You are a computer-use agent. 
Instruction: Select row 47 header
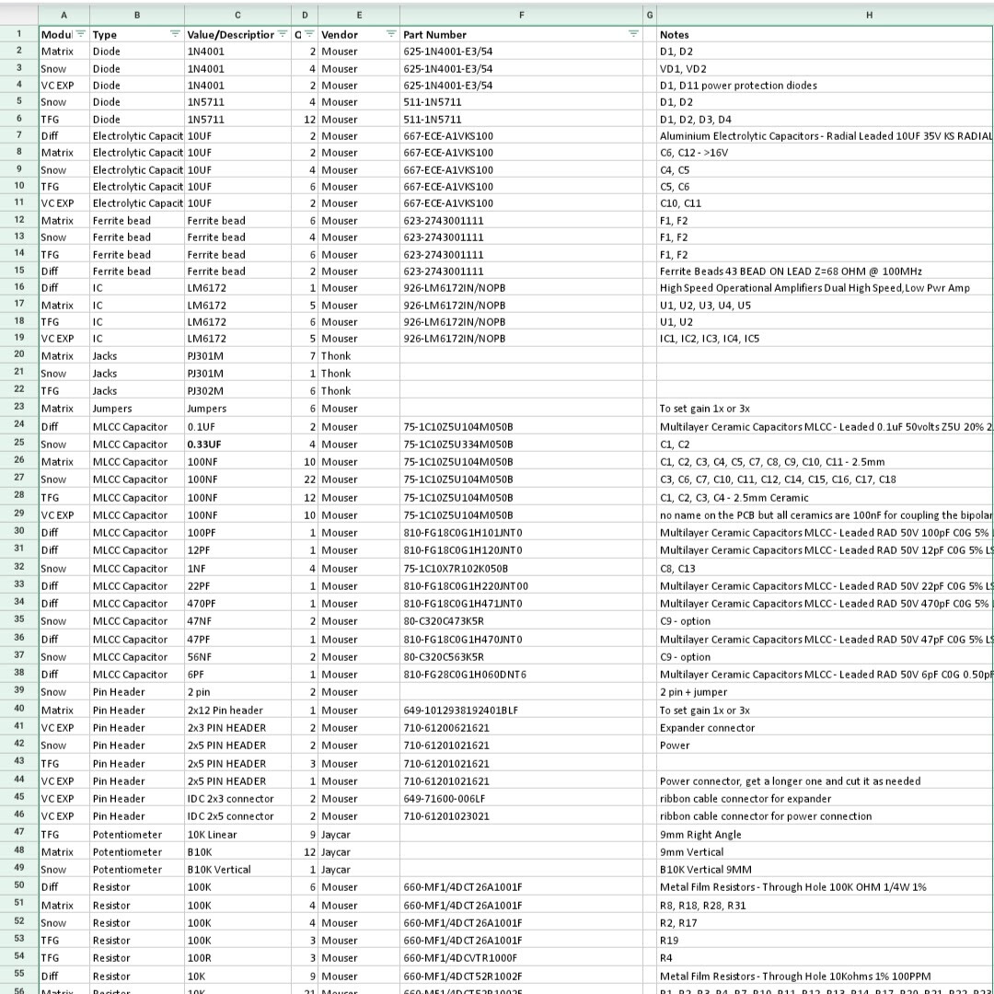19,833
